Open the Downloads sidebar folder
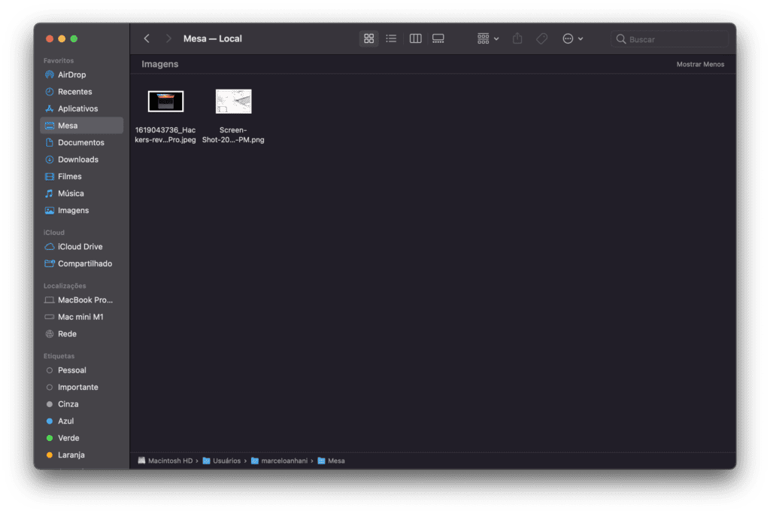The height and width of the screenshot is (514, 770). (77, 160)
